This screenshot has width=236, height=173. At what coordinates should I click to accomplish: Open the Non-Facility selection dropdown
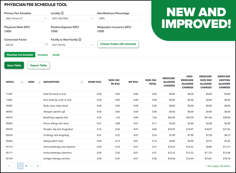click(73, 45)
